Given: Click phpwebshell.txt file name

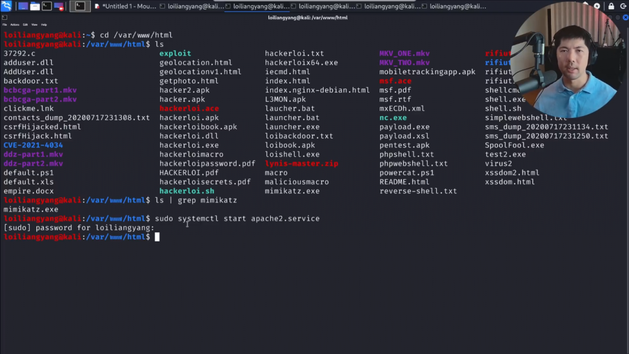Looking at the screenshot, I should [x=413, y=163].
